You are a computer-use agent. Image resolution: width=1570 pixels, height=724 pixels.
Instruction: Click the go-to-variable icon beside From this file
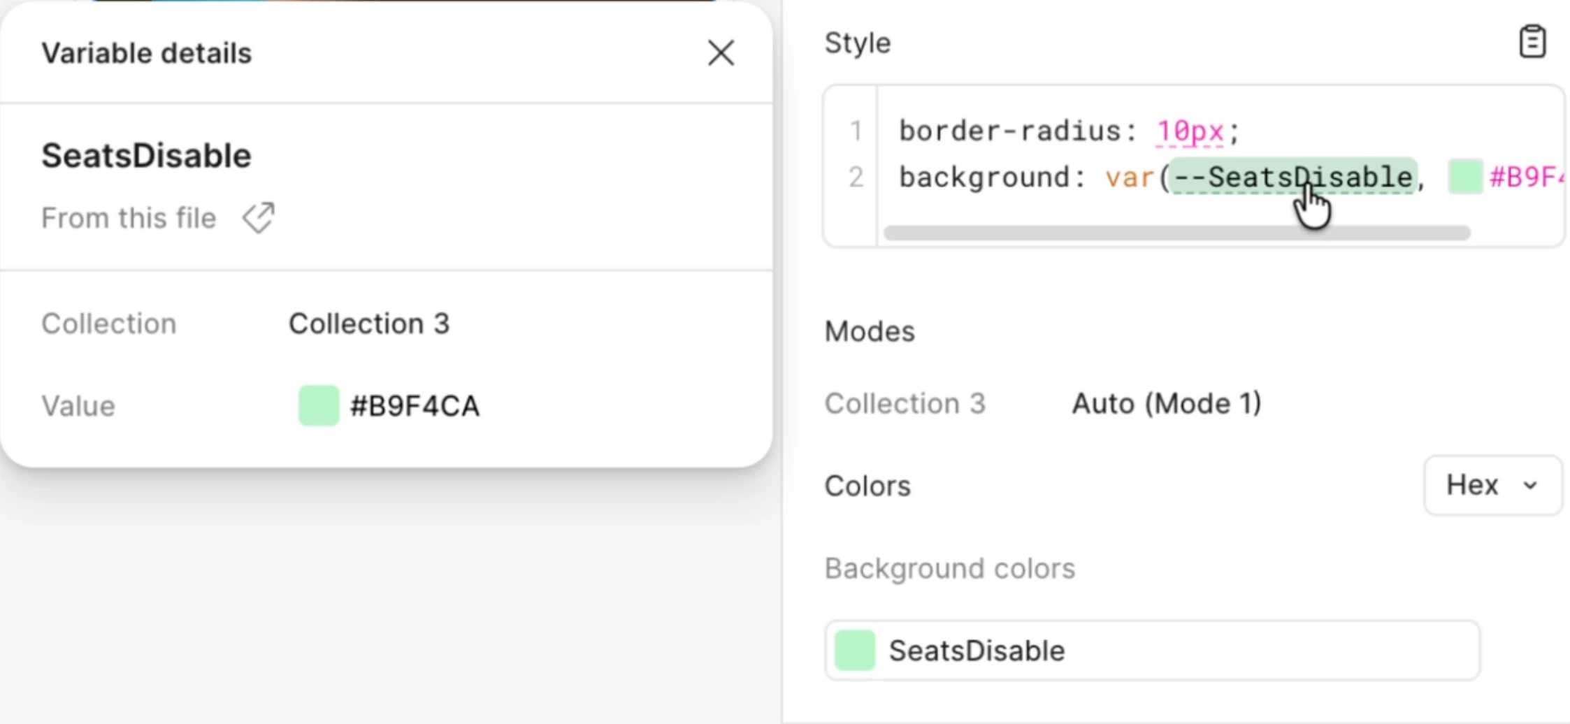(259, 218)
